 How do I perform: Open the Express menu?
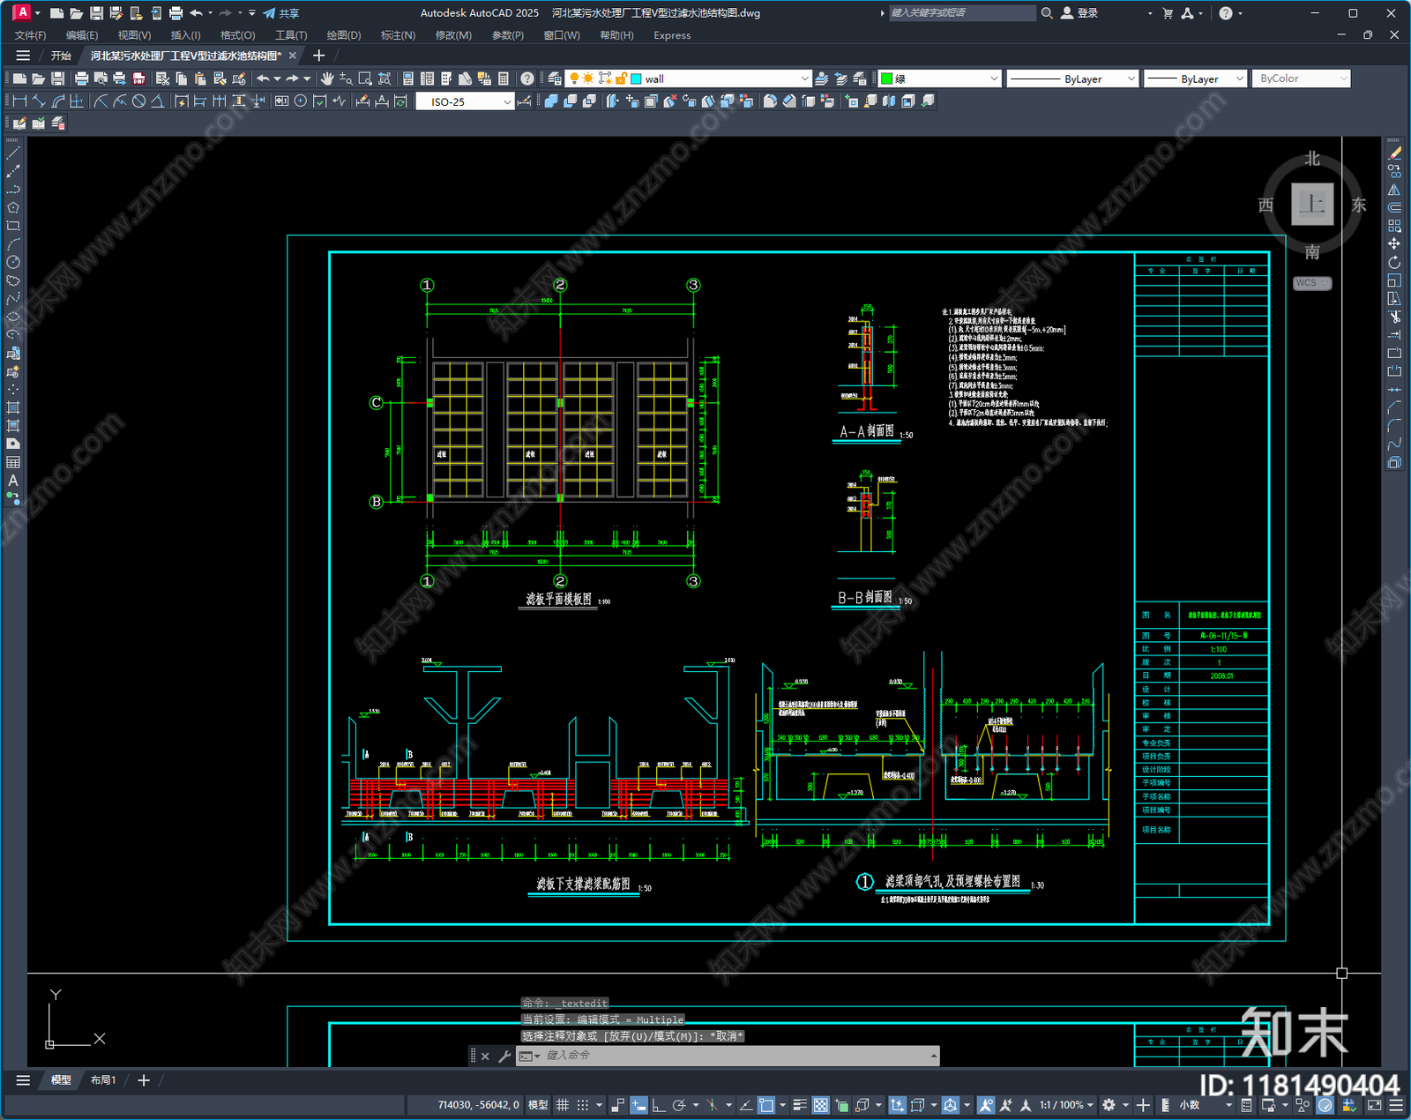click(672, 35)
